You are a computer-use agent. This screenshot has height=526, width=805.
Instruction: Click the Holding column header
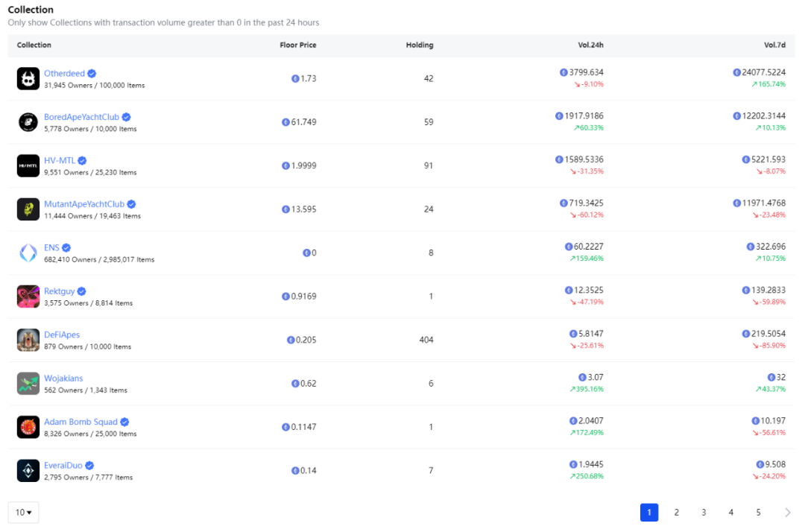pyautogui.click(x=419, y=45)
